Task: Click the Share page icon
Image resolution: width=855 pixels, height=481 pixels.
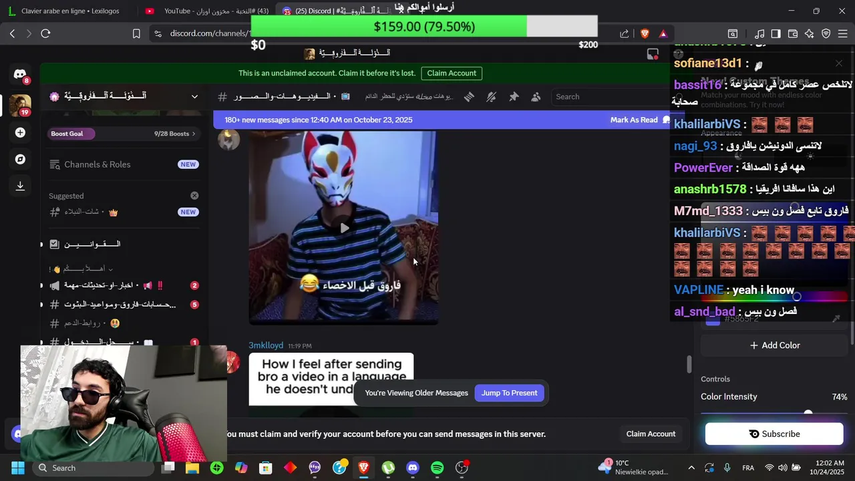Action: [624, 33]
